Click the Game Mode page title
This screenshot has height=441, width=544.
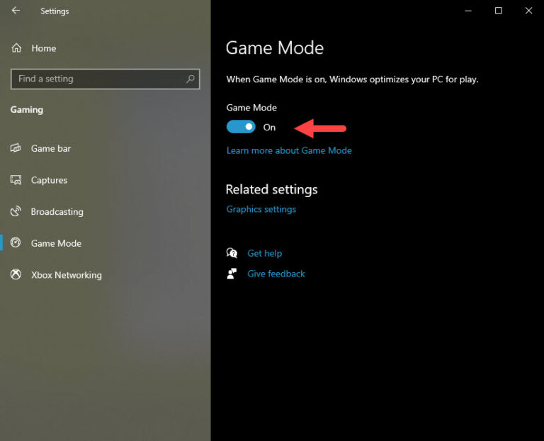tap(274, 48)
